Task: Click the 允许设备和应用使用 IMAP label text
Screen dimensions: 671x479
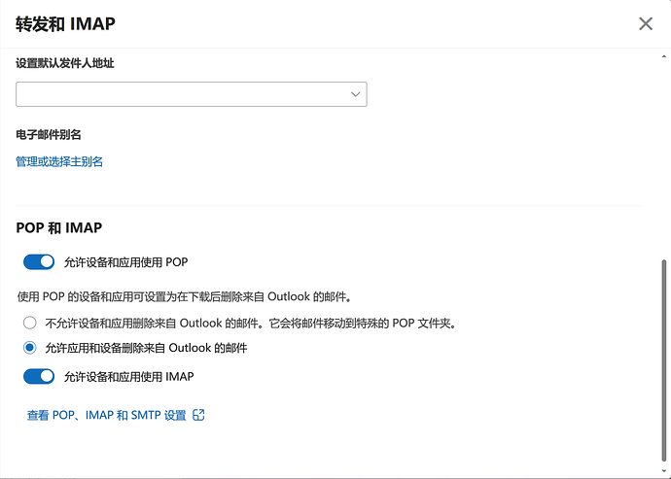Action: point(135,376)
